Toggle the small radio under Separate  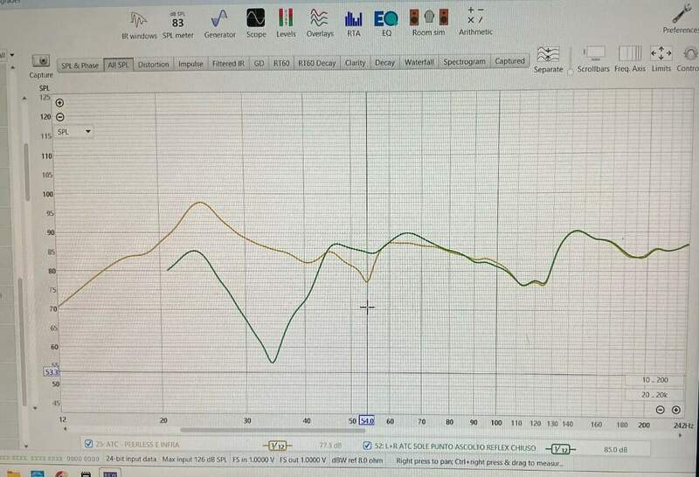coord(570,72)
